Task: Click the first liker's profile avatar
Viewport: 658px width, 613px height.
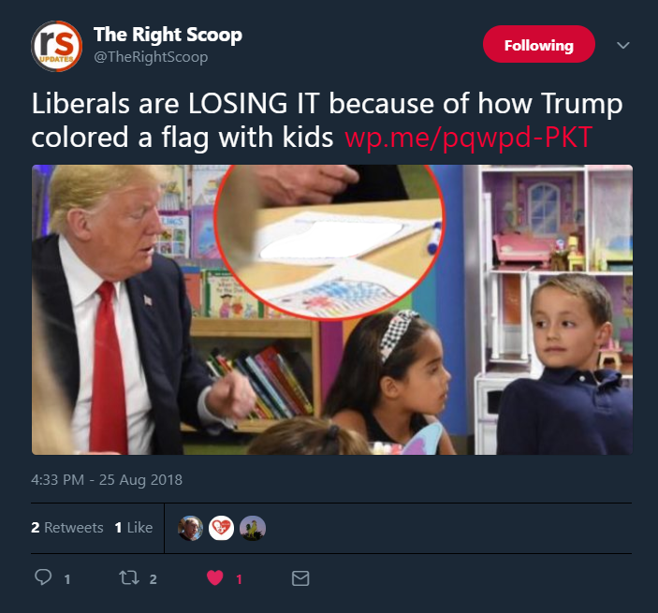Action: pos(191,528)
